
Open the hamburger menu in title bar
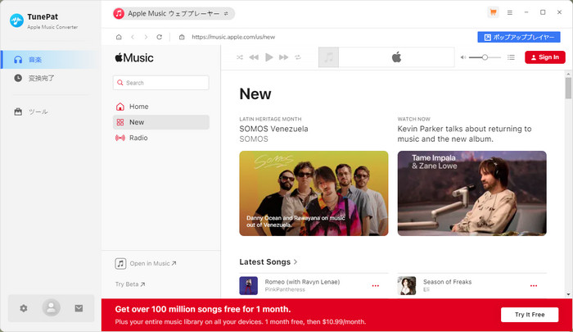[x=510, y=13]
